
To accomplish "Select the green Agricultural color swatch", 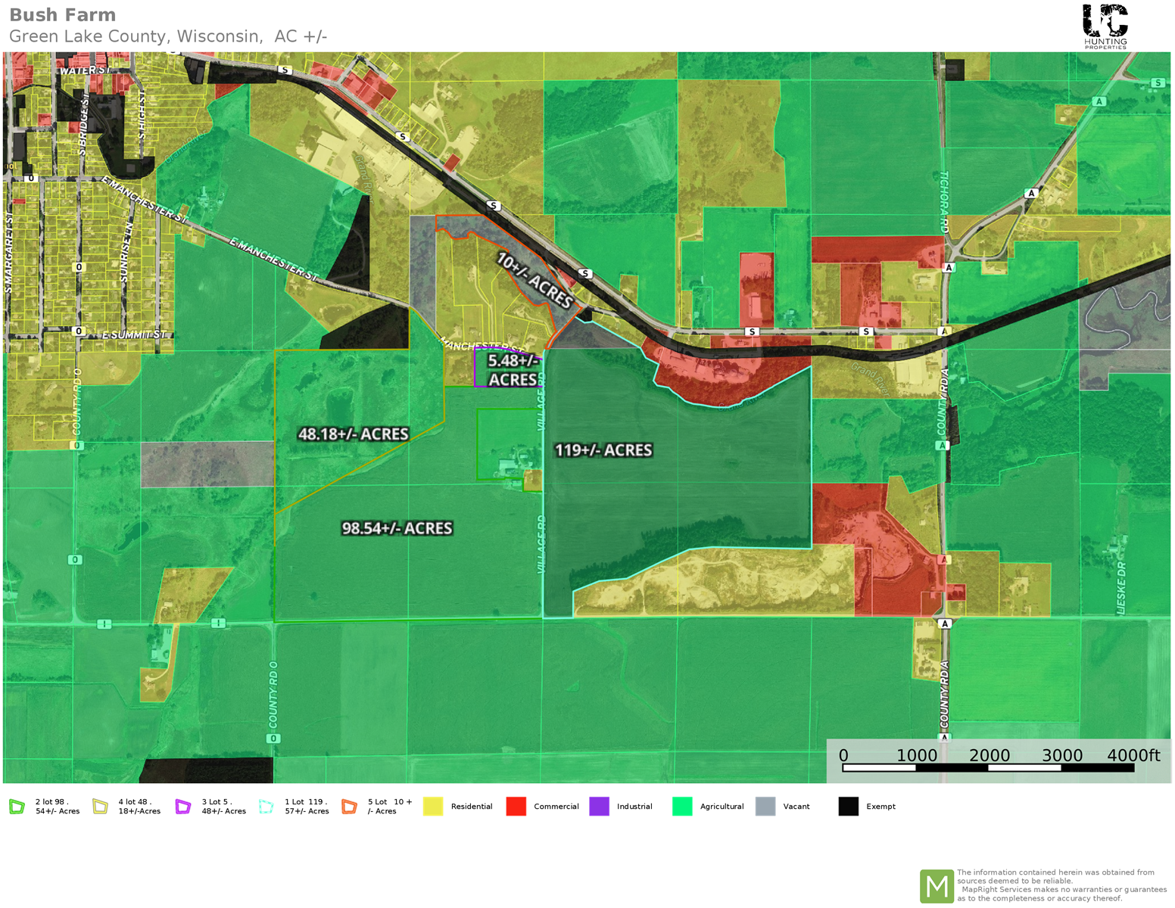I will (x=682, y=807).
